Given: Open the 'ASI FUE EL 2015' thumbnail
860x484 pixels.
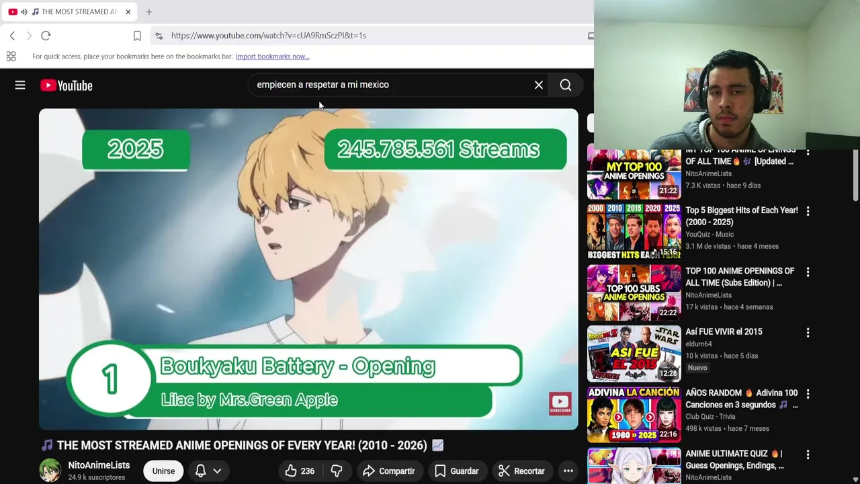Looking at the screenshot, I should [634, 354].
